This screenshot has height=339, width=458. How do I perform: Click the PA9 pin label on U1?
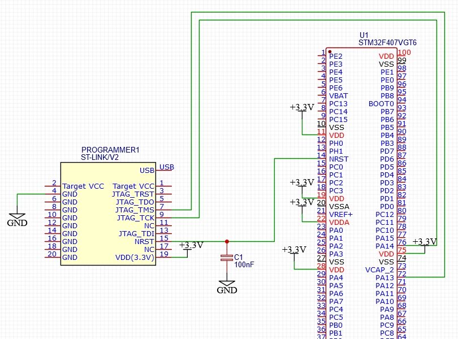point(387,309)
